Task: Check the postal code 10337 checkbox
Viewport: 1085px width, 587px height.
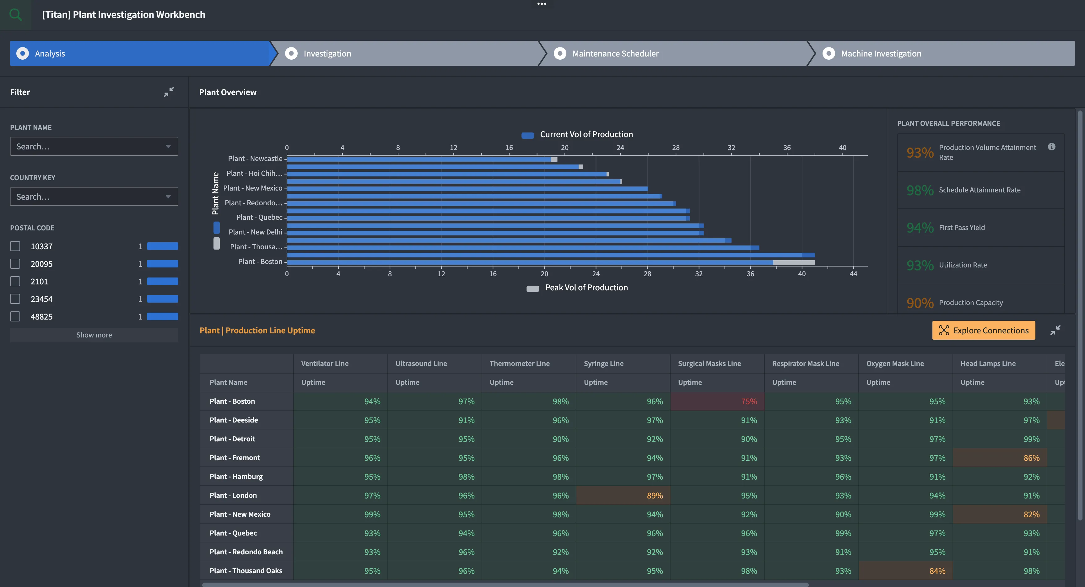Action: click(x=15, y=246)
